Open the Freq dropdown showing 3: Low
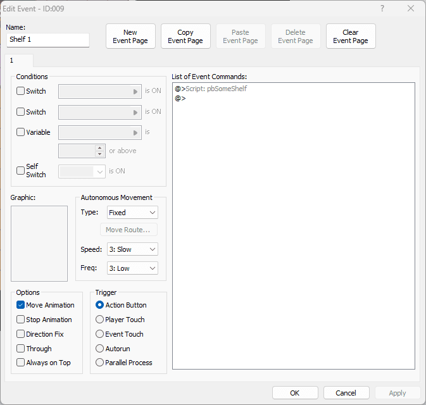The width and height of the screenshot is (426, 405). pos(132,268)
